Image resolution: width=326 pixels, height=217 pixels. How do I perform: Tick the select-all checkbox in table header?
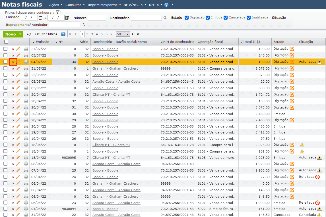(x=6, y=42)
